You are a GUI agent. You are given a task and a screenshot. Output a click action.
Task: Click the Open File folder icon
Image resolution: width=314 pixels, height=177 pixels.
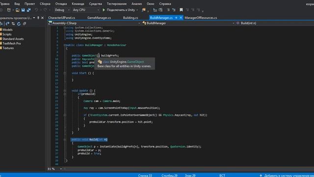pyautogui.click(x=18, y=10)
